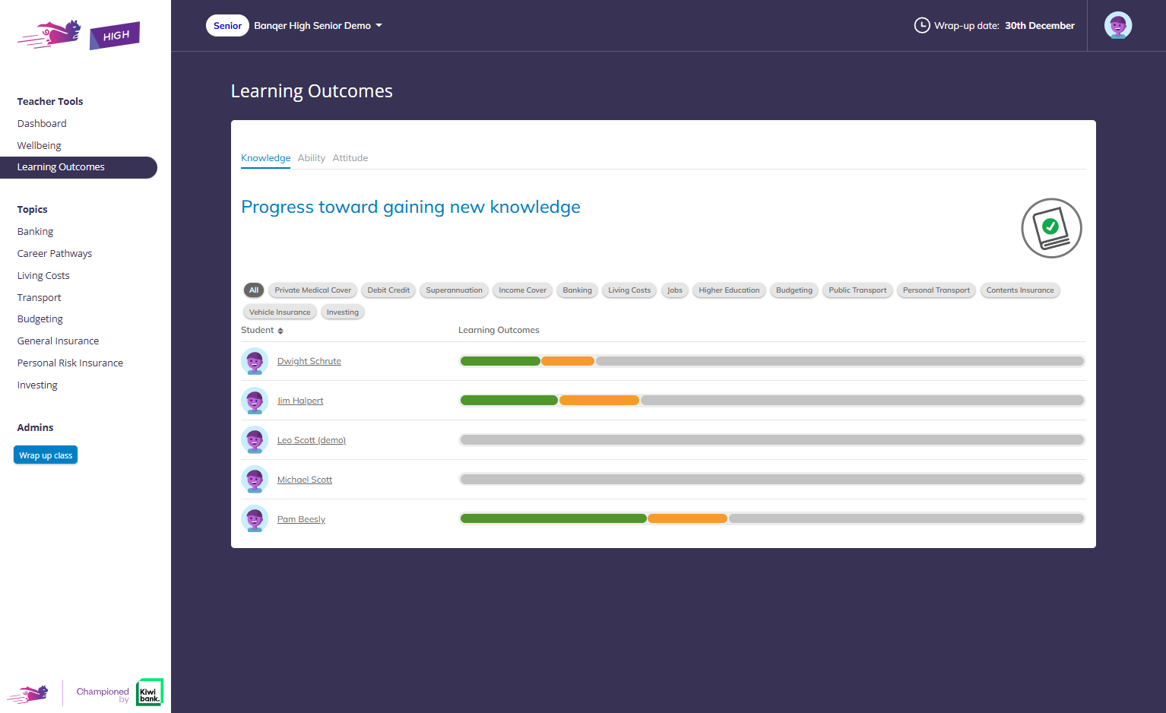Open Wellbeing in the sidebar
Screen dimensions: 1166x713
(x=40, y=146)
